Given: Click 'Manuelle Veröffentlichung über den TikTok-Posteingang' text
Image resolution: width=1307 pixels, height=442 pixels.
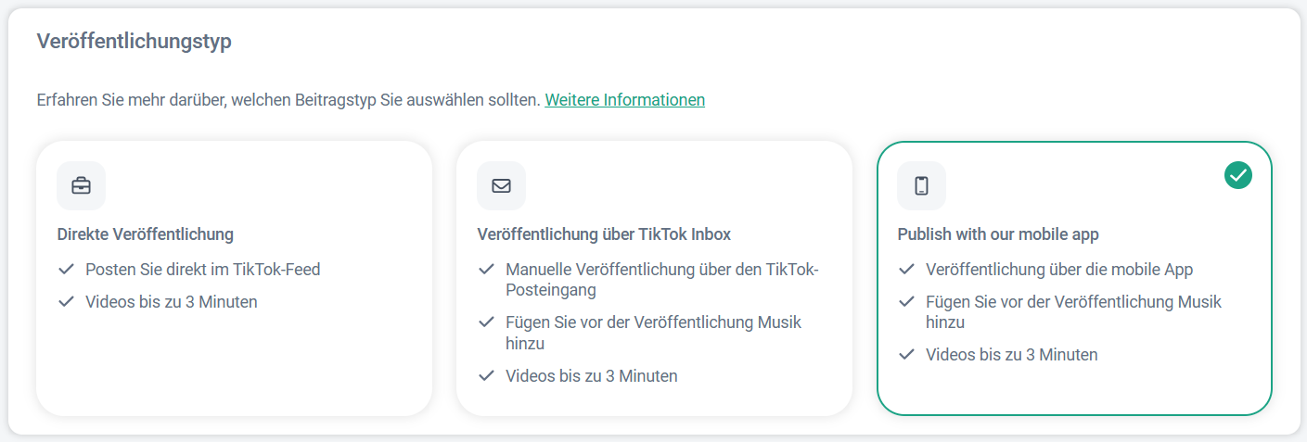Looking at the screenshot, I should click(x=661, y=279).
